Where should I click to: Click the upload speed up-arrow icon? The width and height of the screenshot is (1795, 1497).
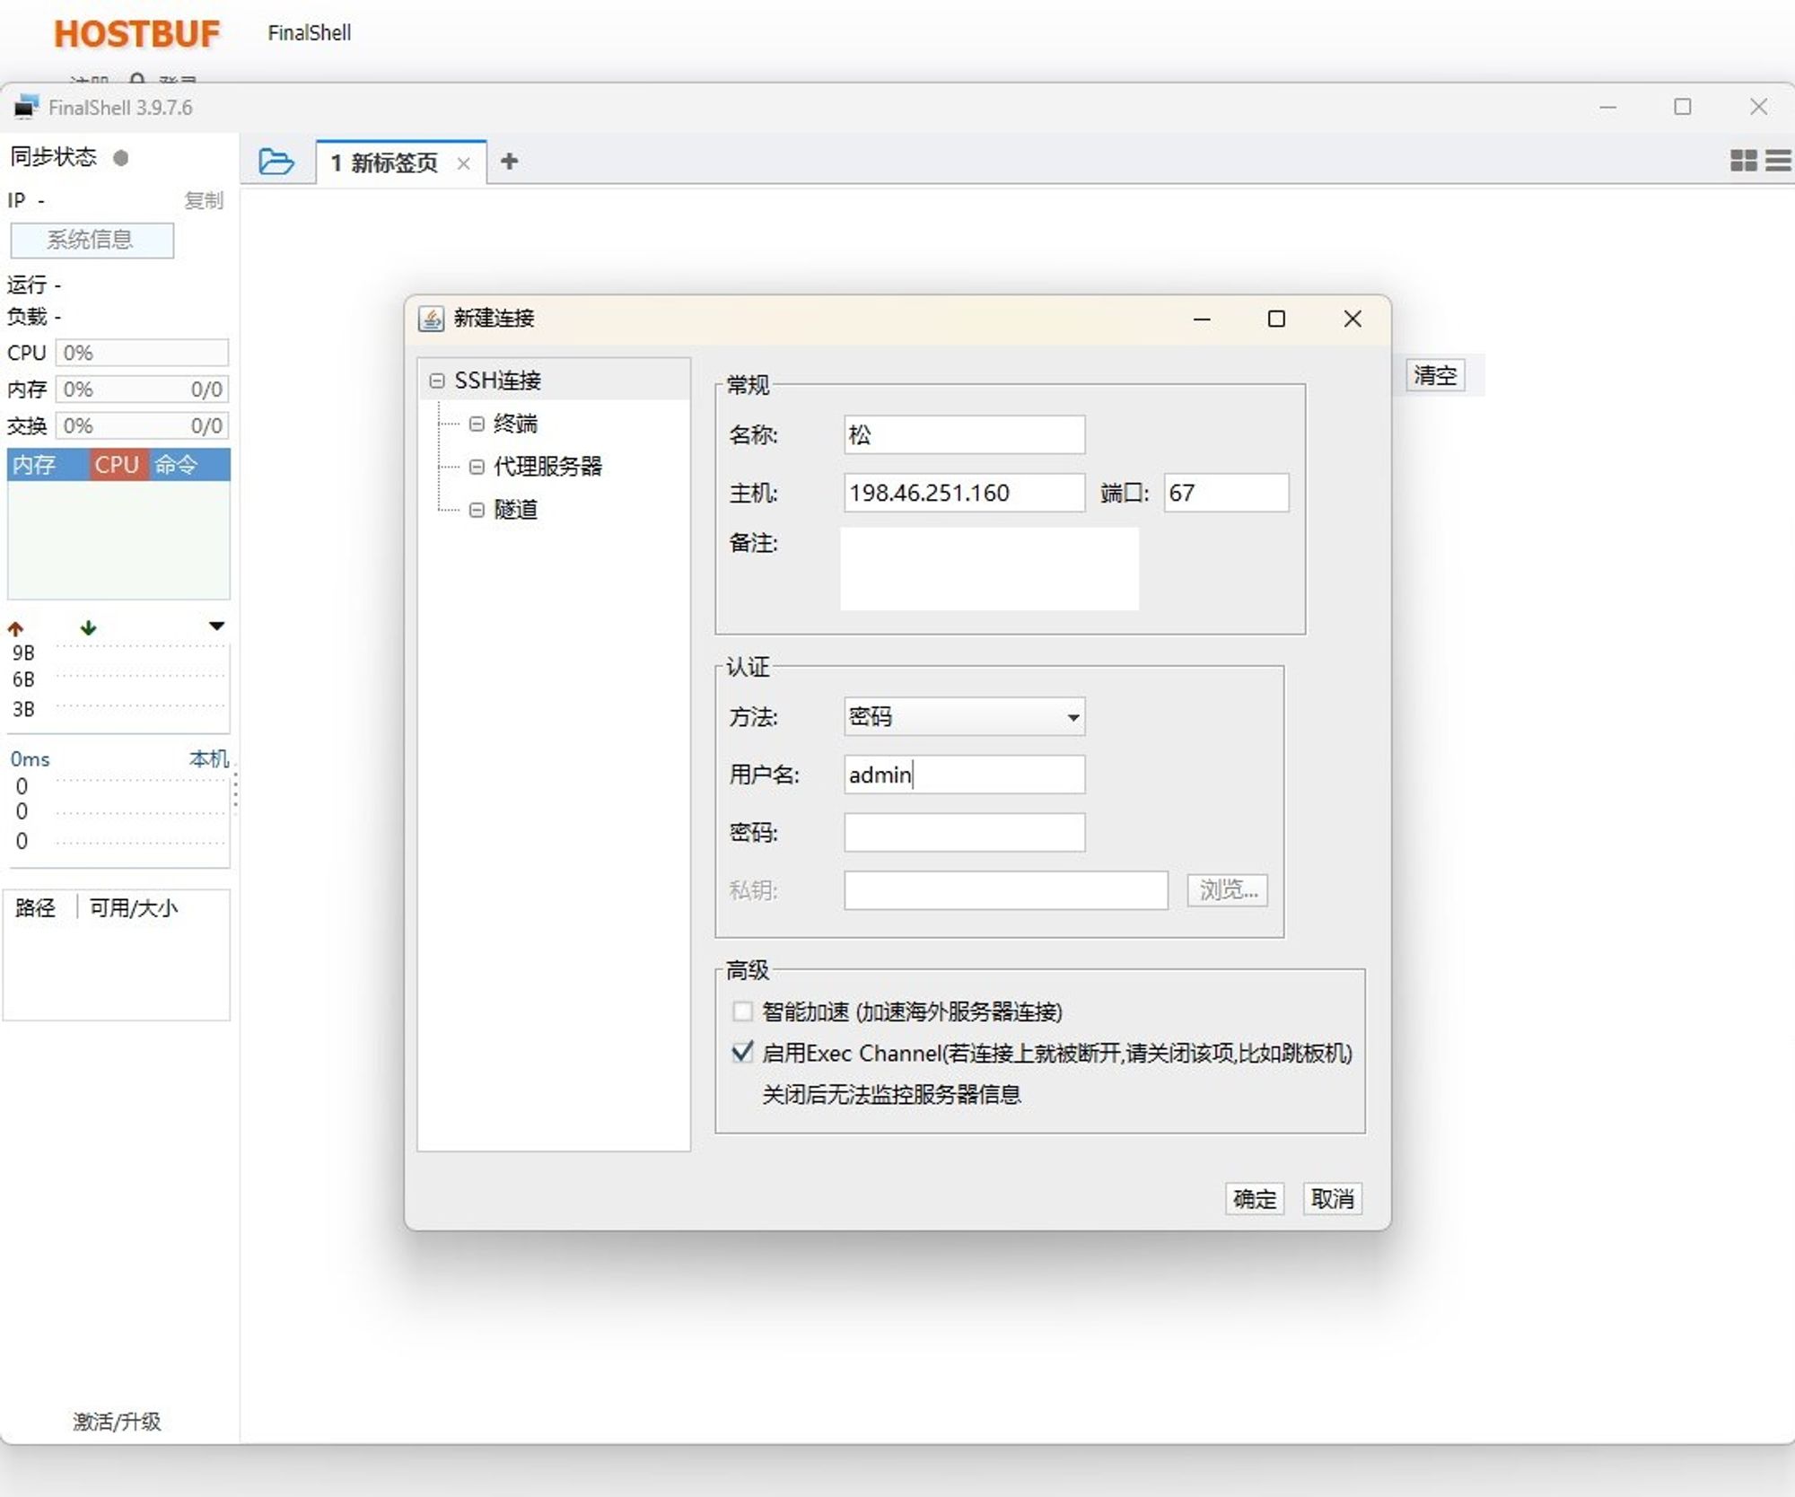(16, 628)
